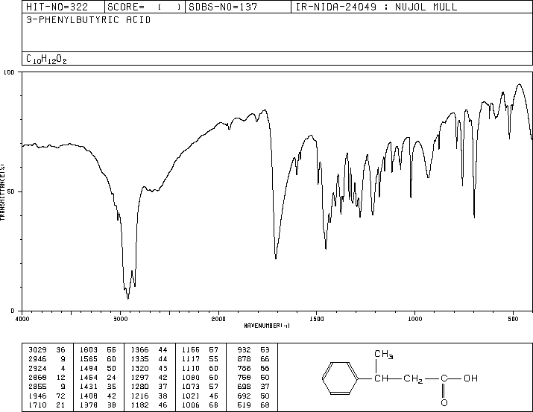Click the 1500 x-axis tick label
533x412 pixels.
[317, 319]
